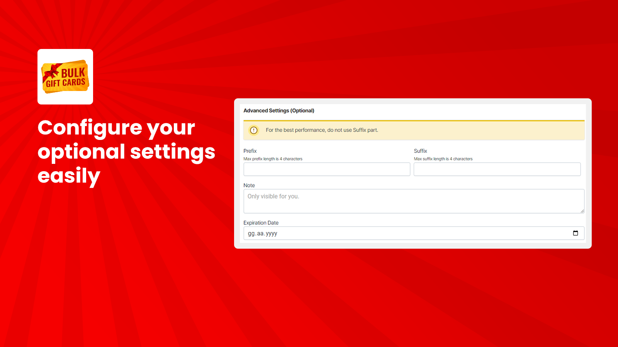Click the yellow warning exclamation icon
This screenshot has height=347, width=618.
point(254,130)
